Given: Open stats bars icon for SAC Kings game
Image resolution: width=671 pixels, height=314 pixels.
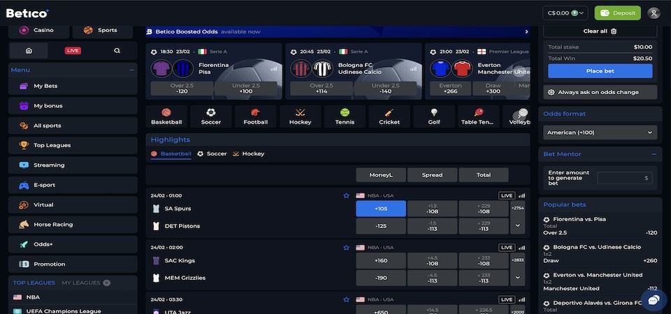Looking at the screenshot, I should coord(521,247).
